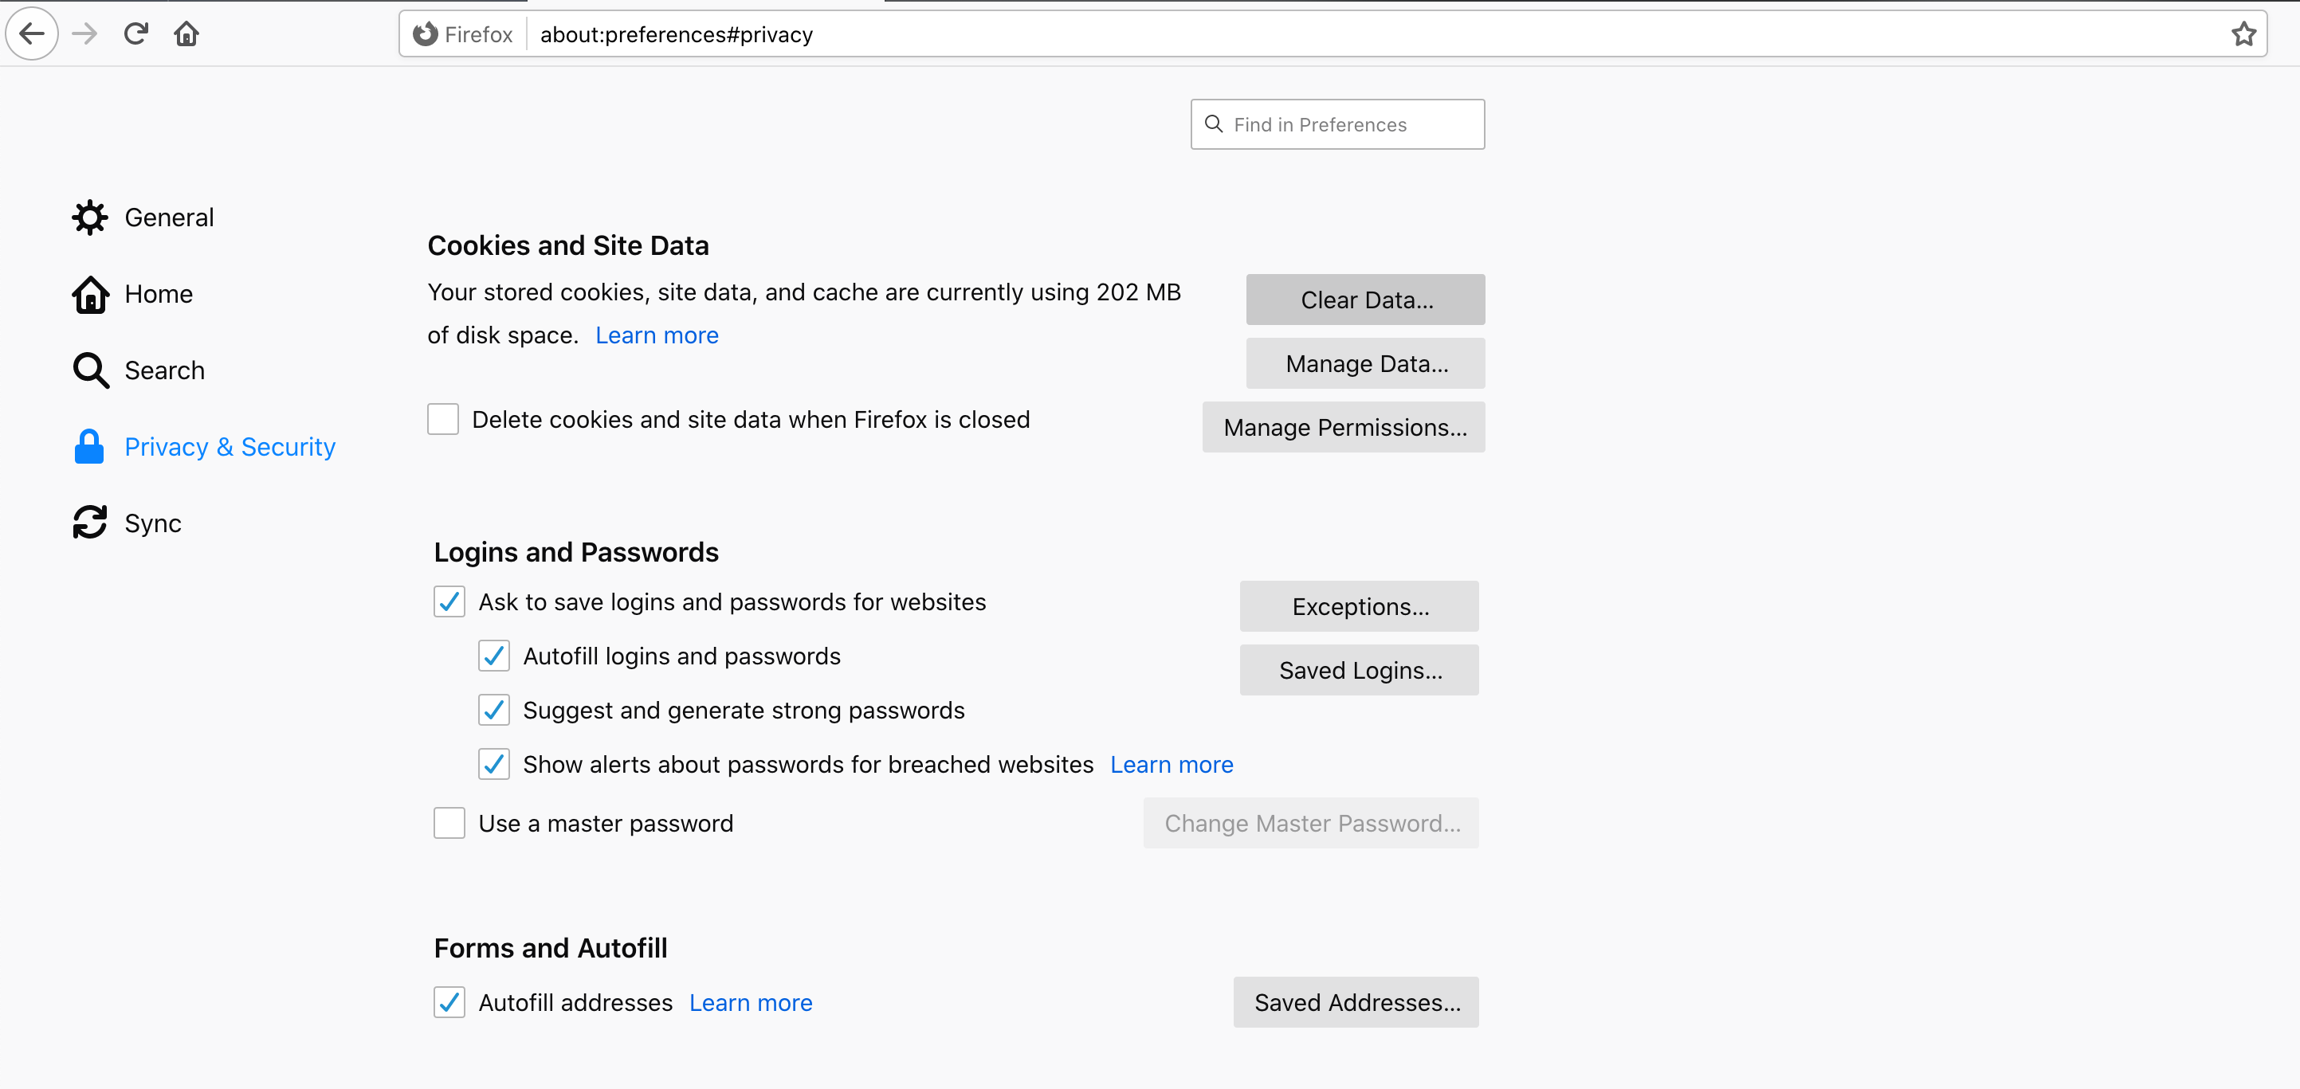Screen dimensions: 2300x1089
Task: Open Learn more link about breached websites
Action: [x=1172, y=764]
